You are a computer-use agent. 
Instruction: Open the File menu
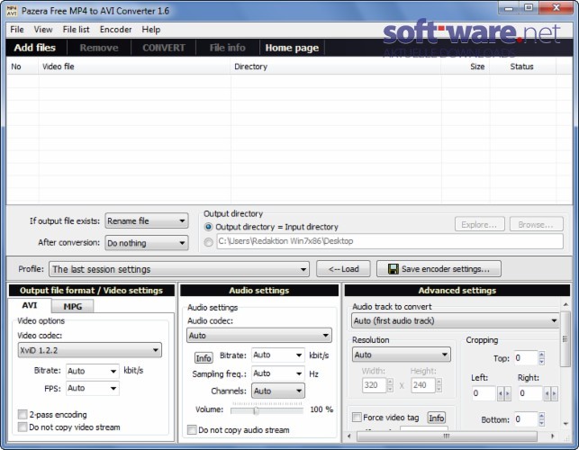17,30
